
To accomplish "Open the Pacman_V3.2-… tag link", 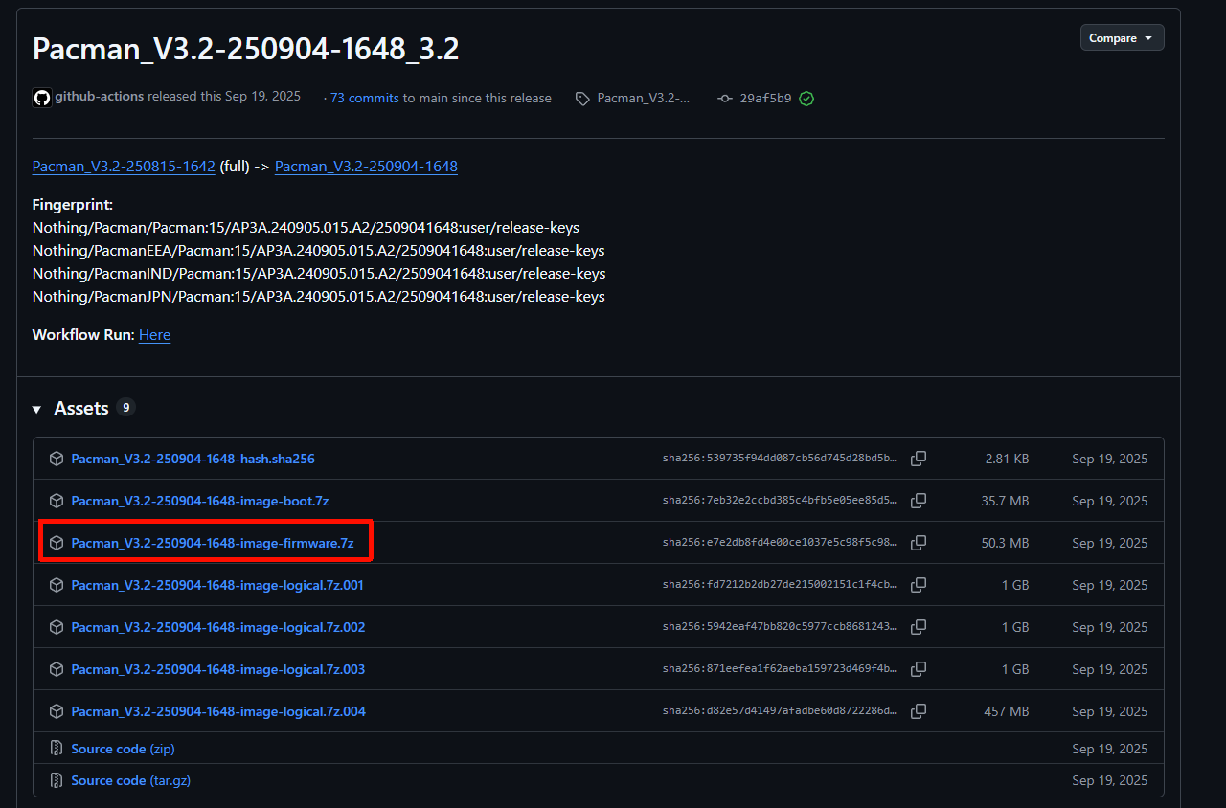I will [x=643, y=98].
